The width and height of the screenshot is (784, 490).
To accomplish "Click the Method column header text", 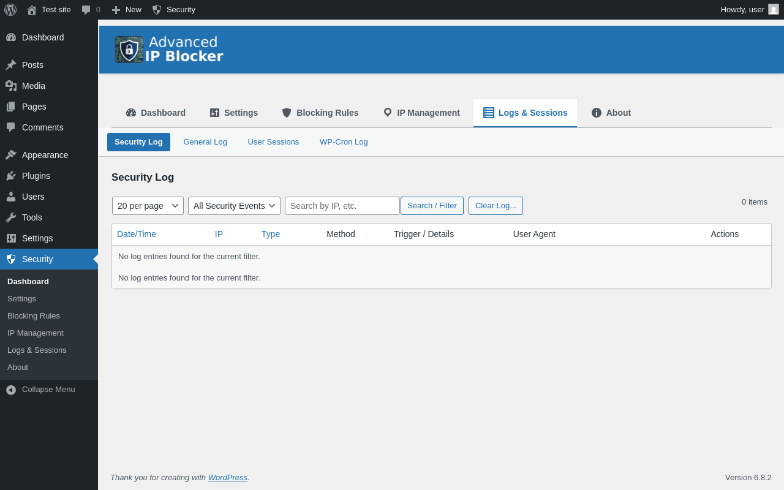I will (341, 234).
